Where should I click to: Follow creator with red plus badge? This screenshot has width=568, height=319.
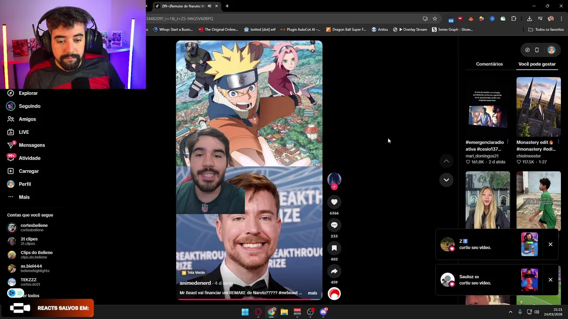click(334, 187)
